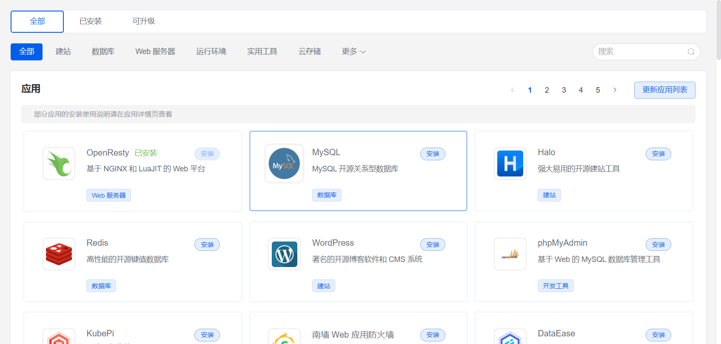Install KubePi with its 安装 button
This screenshot has width=721, height=344.
point(207,335)
